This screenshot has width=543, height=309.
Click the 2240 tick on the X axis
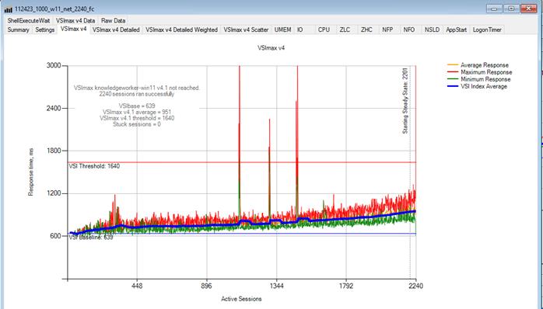coord(415,286)
